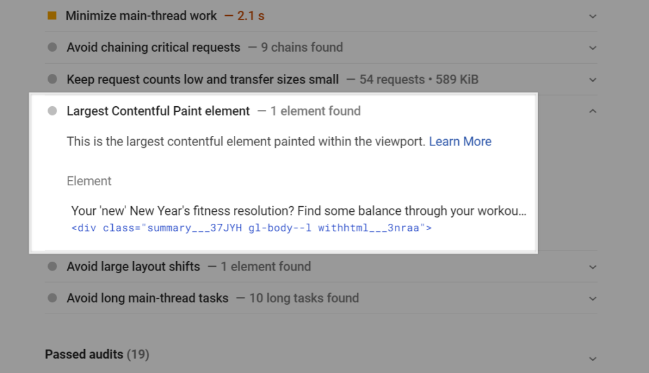Click the 9 chains found indicator
Viewport: 649px width, 373px height.
[302, 47]
